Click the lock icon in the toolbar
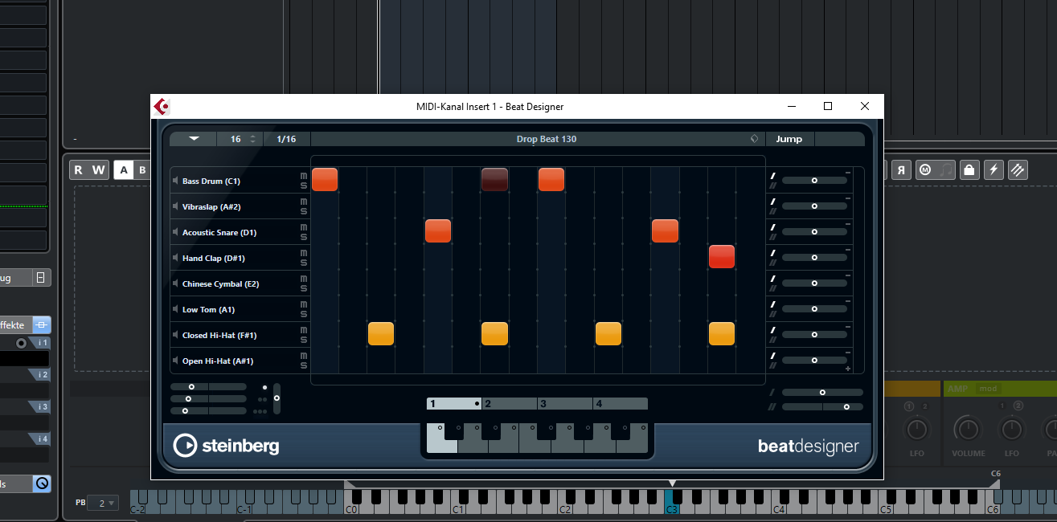This screenshot has width=1057, height=522. click(x=969, y=169)
